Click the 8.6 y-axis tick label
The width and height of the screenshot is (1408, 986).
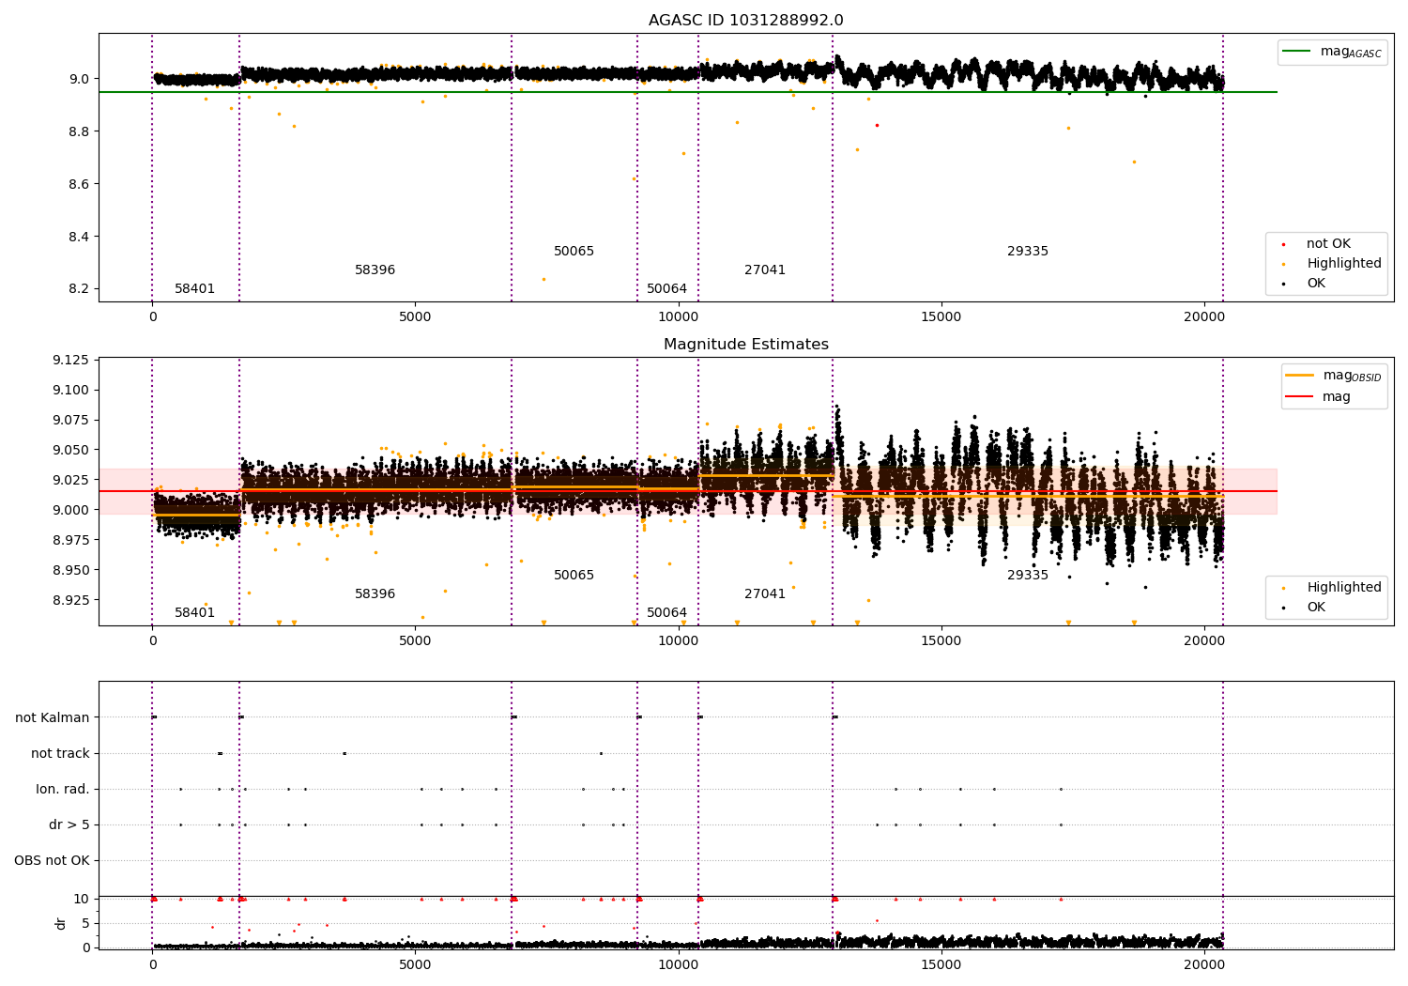coord(79,184)
